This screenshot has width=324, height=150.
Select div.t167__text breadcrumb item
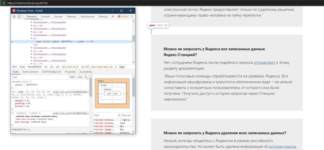pyautogui.click(x=97, y=67)
